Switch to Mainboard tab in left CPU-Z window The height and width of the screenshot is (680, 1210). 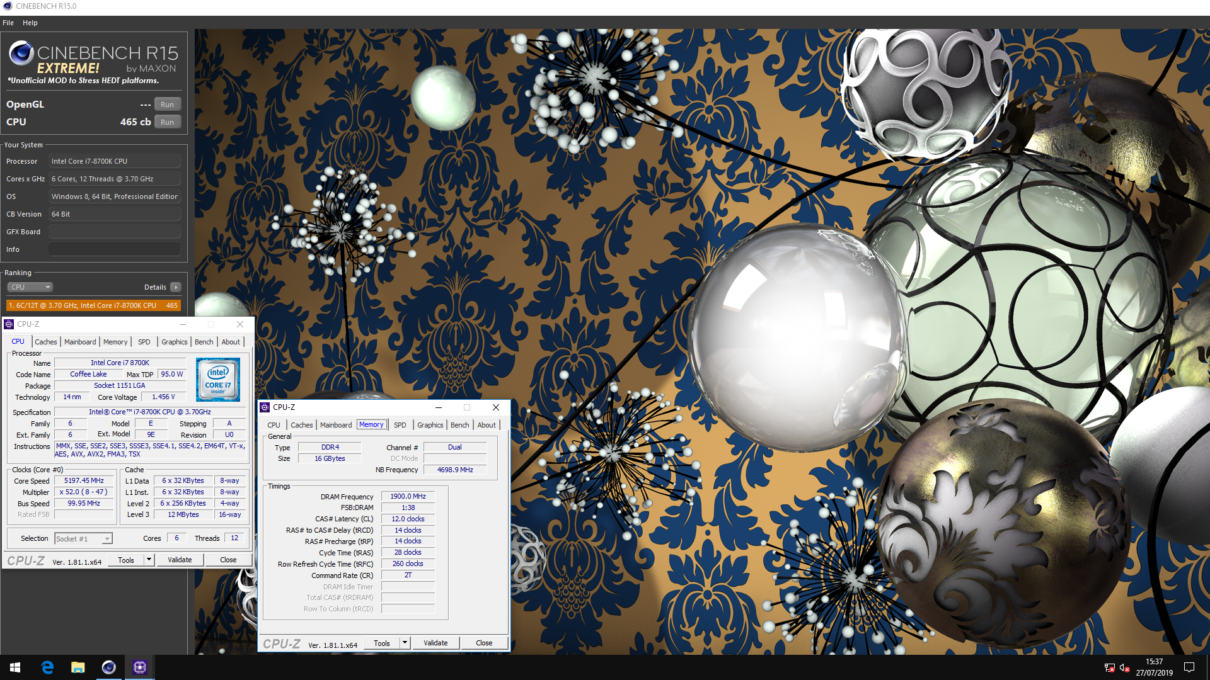pos(80,342)
